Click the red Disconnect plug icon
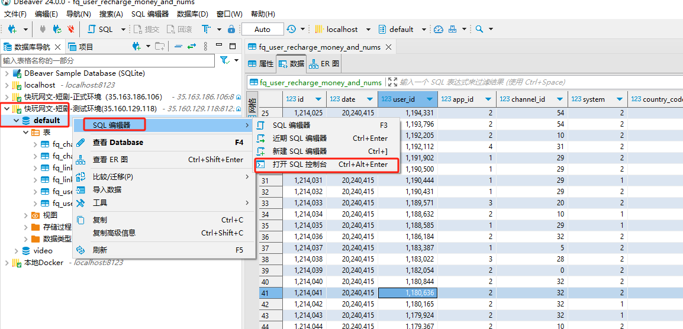Image resolution: width=683 pixels, height=329 pixels. (71, 29)
